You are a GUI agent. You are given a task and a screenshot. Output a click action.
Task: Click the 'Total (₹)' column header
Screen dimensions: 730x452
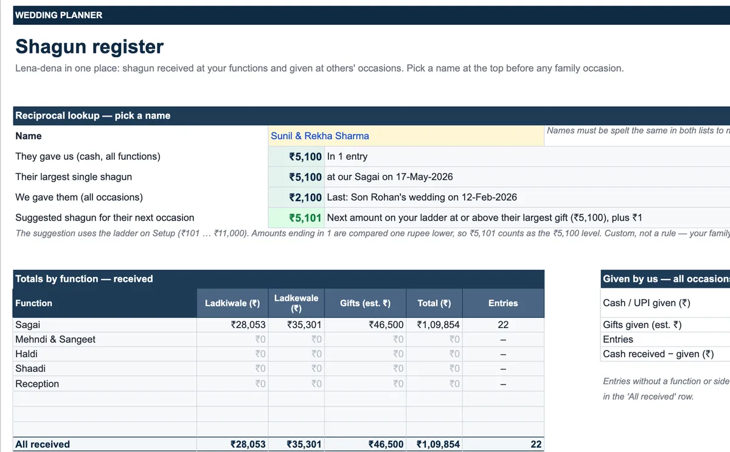click(x=434, y=303)
